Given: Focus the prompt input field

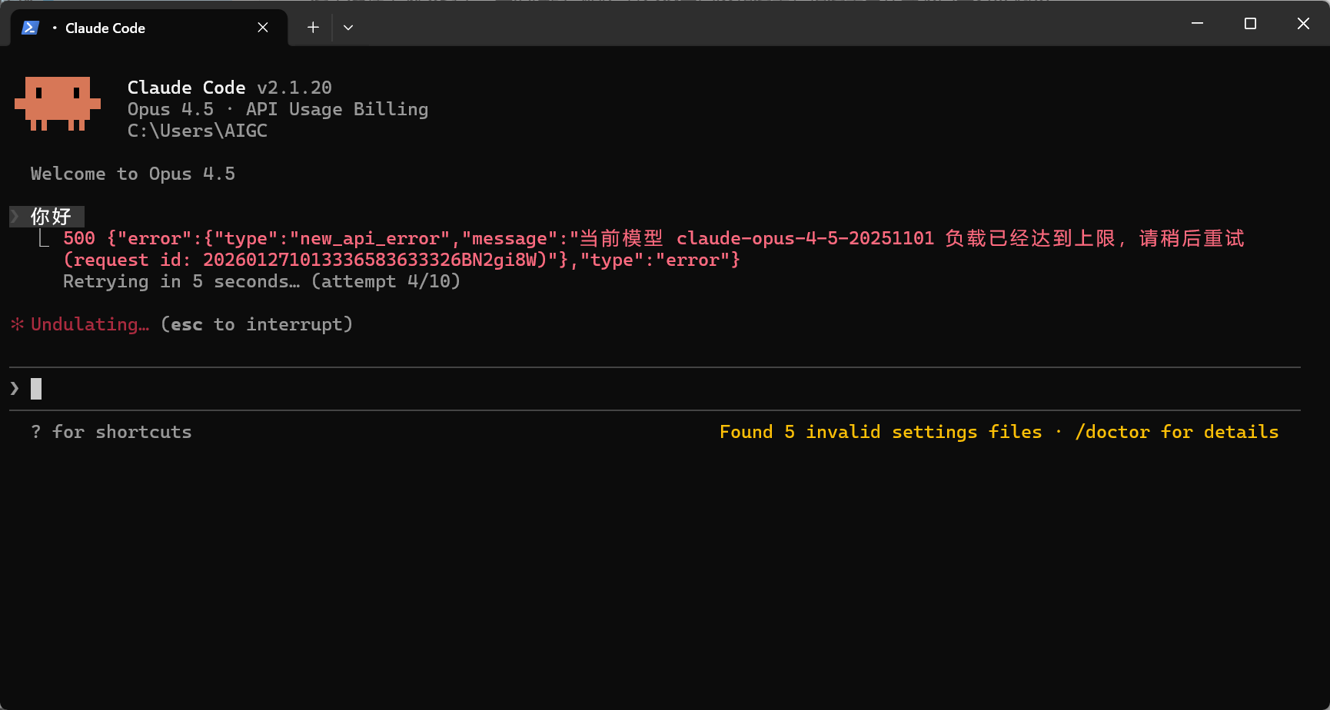Looking at the screenshot, I should (x=655, y=389).
